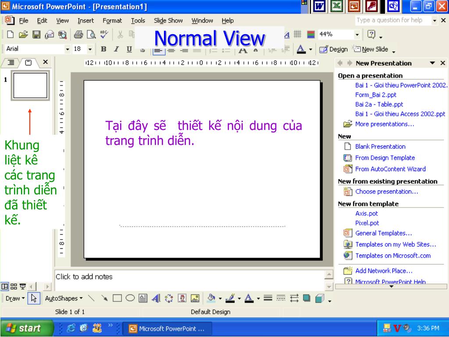Expand the New Presentation task pane dropdown arrow
This screenshot has height=337, width=449.
[x=432, y=63]
